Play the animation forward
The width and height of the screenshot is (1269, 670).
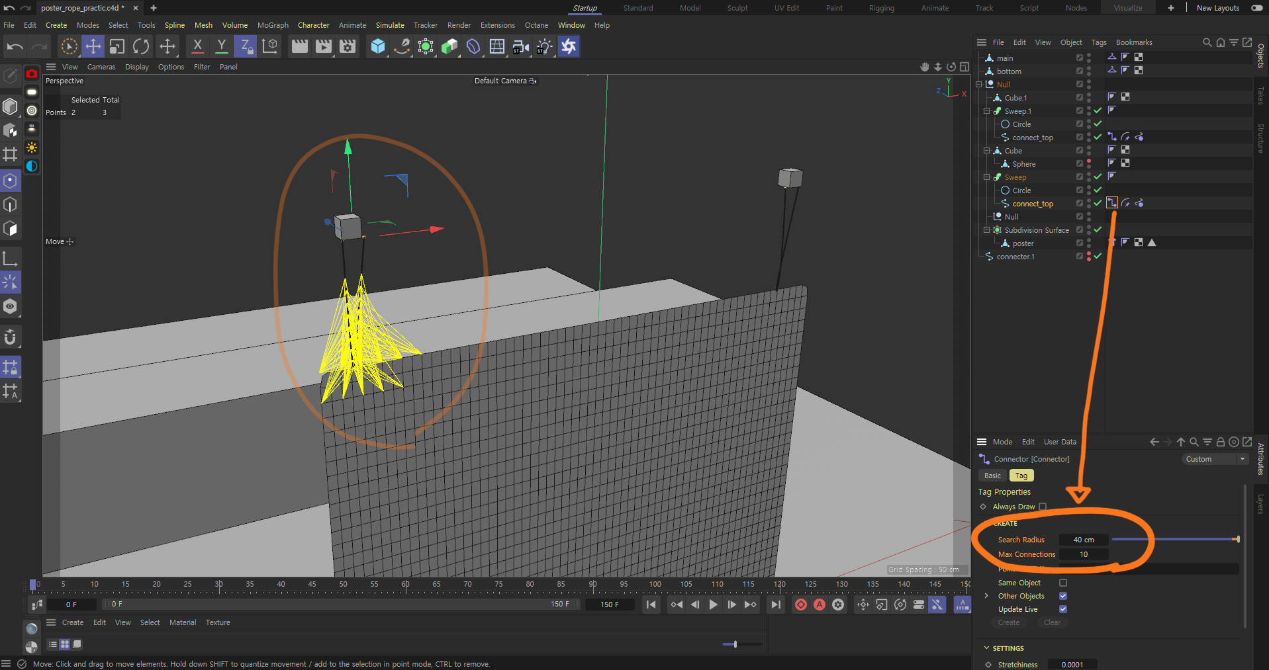coord(713,605)
